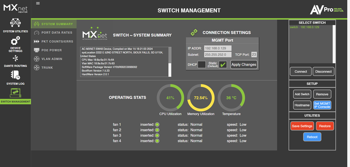Screen dimensions: 350x167
Task: Open PKT Counts/Errs tab
Action: (x=54, y=41)
